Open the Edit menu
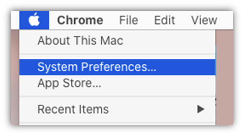The height and width of the screenshot is (136, 244). coord(165,20)
